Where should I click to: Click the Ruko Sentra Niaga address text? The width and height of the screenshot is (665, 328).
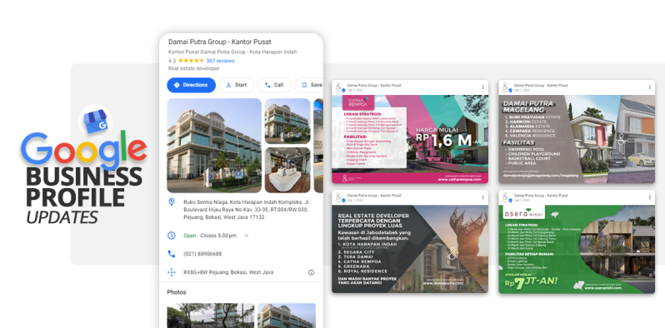click(x=247, y=209)
